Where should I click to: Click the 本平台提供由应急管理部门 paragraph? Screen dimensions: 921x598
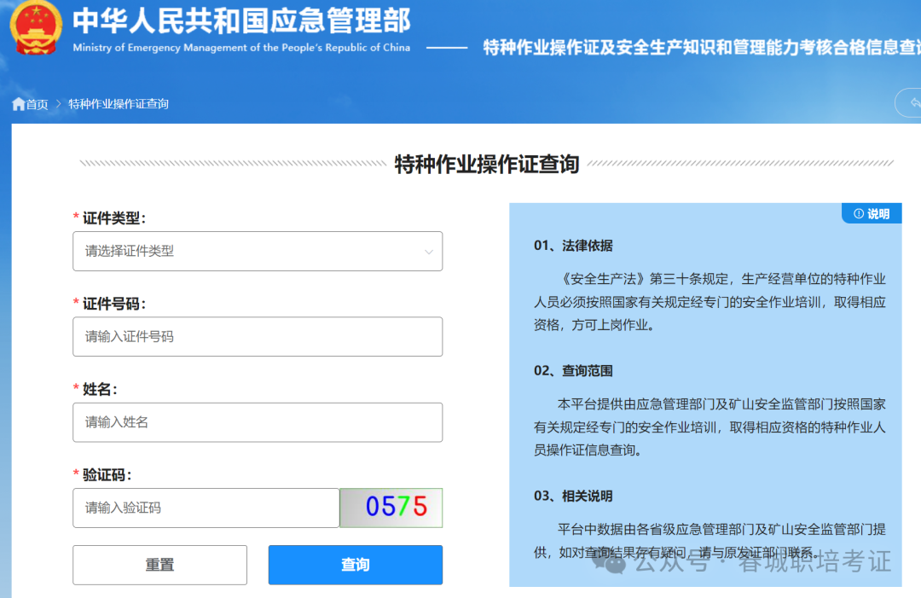coord(710,427)
